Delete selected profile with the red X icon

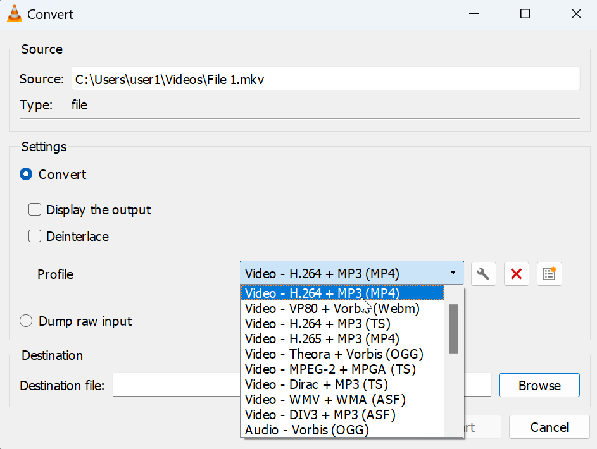[517, 274]
